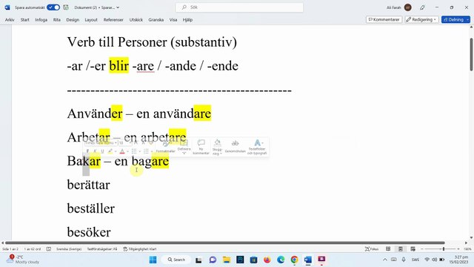
Task: Click the page count 'Sida 1 av 2' in status bar
Action: pos(10,249)
